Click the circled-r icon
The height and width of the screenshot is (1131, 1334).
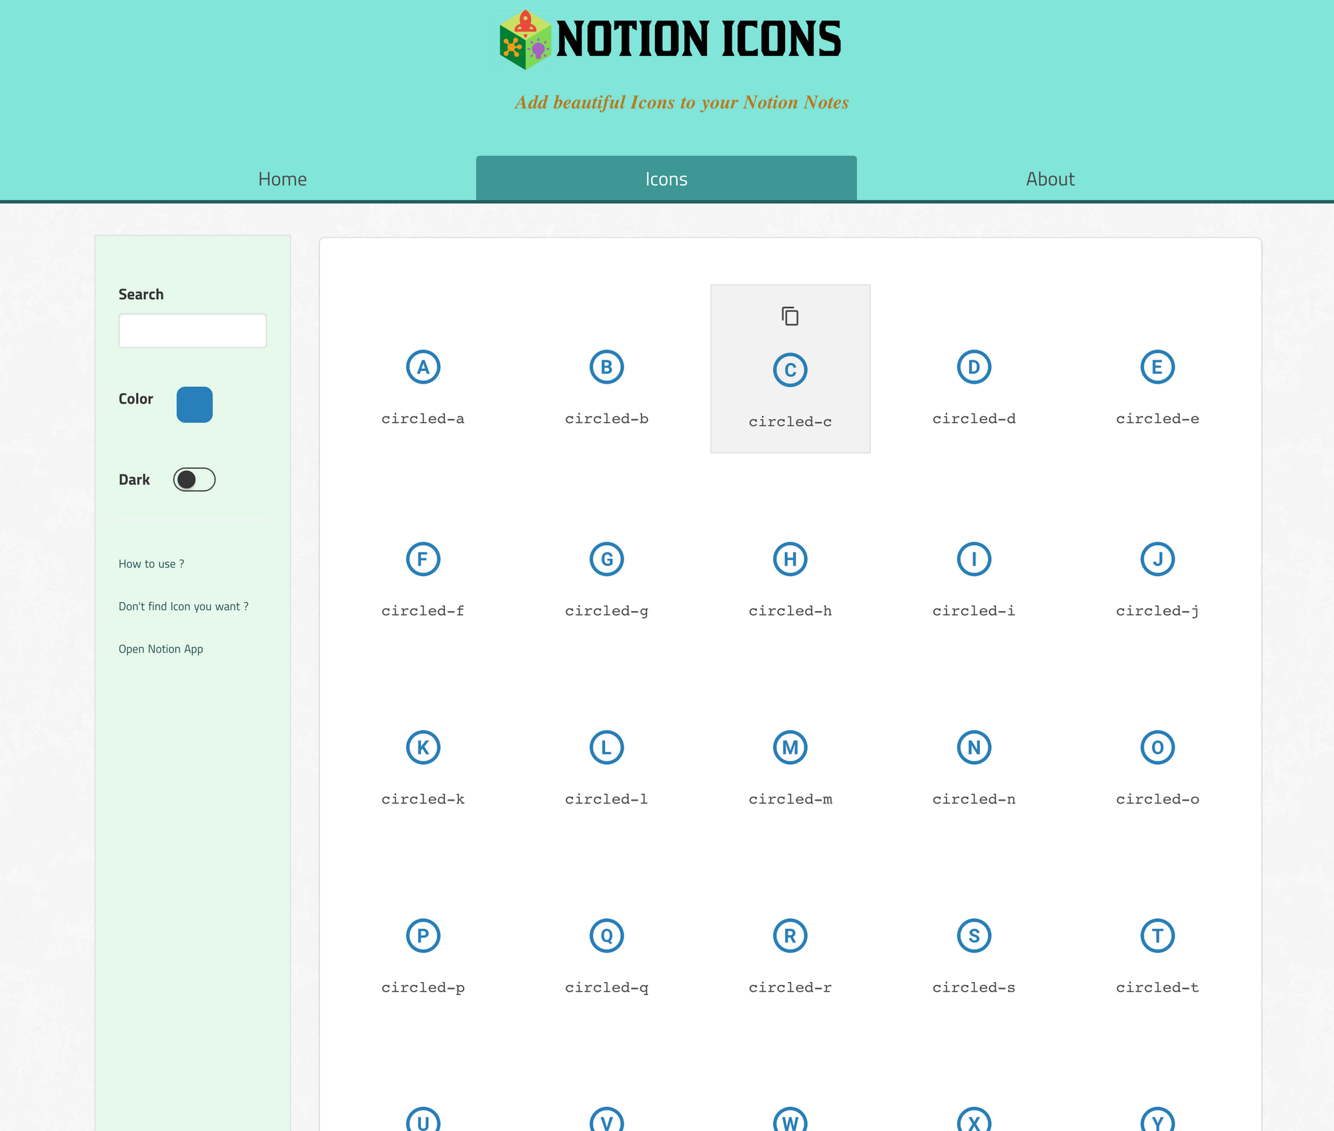pos(790,935)
